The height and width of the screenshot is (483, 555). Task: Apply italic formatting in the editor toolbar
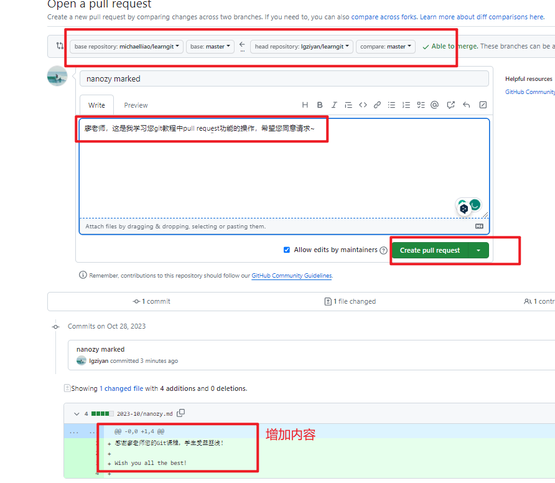point(333,105)
